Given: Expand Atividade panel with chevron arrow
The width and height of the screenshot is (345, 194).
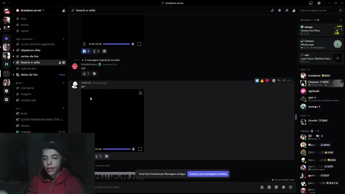Looking at the screenshot, I should (341, 20).
